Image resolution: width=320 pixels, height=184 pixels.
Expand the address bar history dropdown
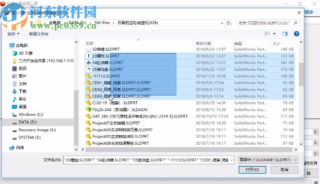click(x=222, y=23)
